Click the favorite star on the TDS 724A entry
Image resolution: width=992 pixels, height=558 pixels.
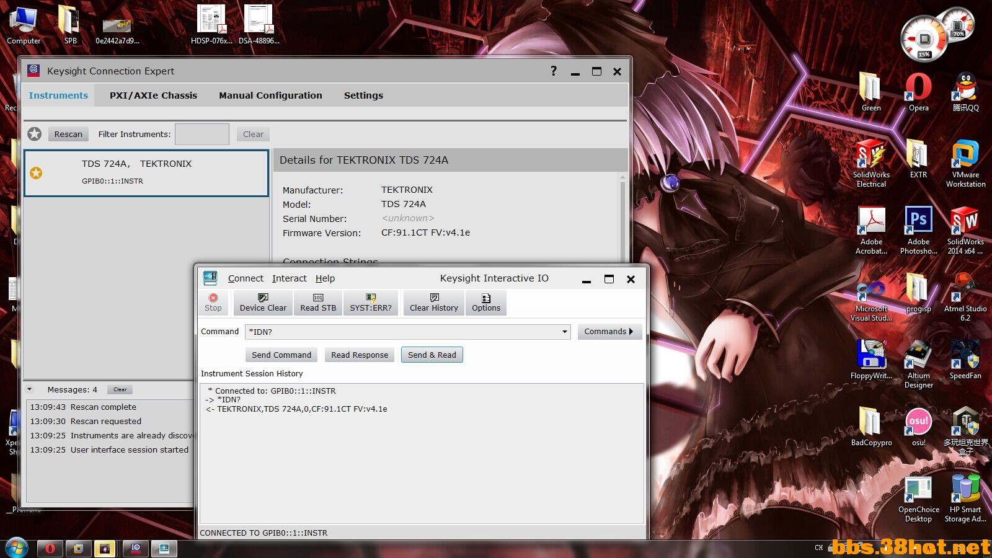[x=36, y=173]
